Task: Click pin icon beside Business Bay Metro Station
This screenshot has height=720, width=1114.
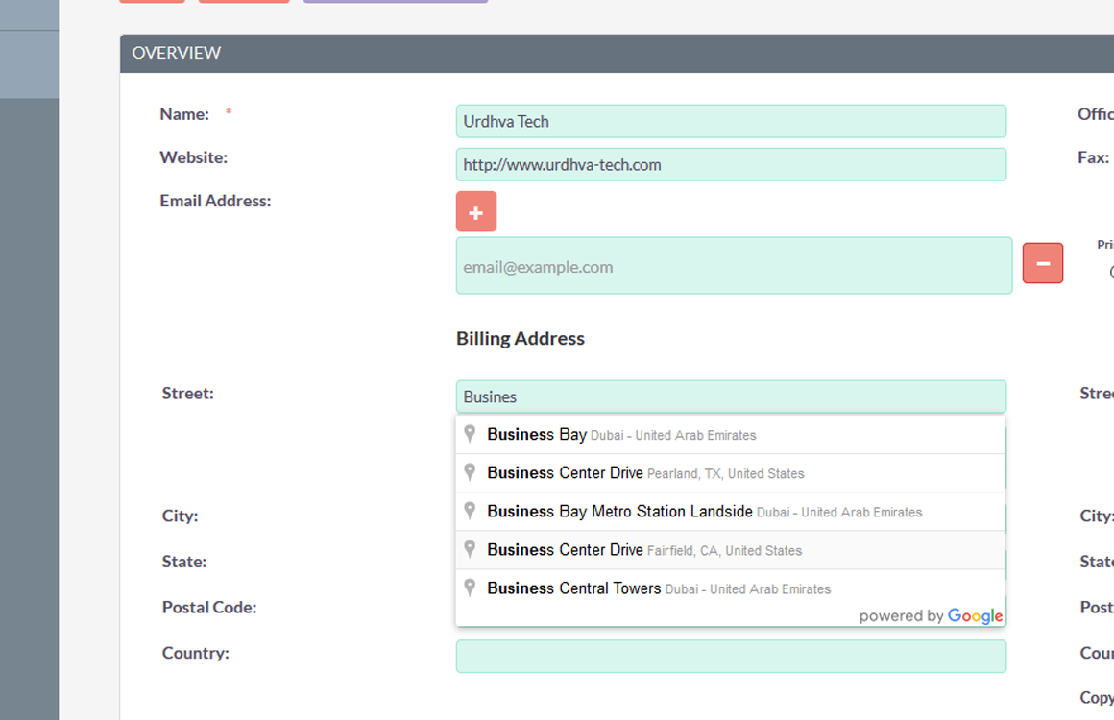Action: click(x=470, y=511)
